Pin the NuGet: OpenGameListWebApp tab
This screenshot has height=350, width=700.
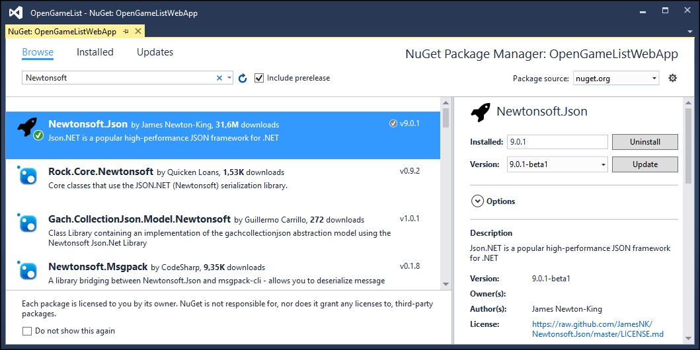[x=126, y=31]
